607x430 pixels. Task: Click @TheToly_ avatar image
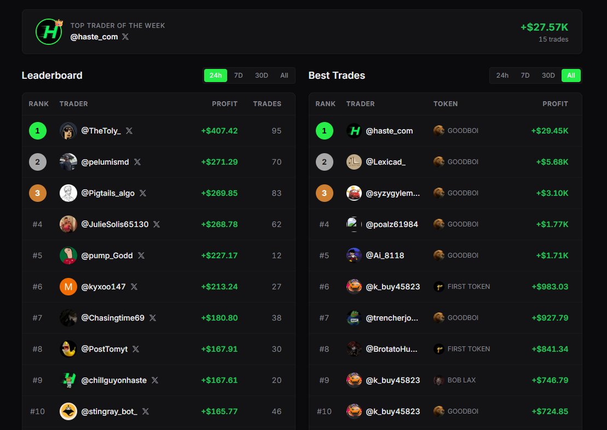tap(68, 131)
